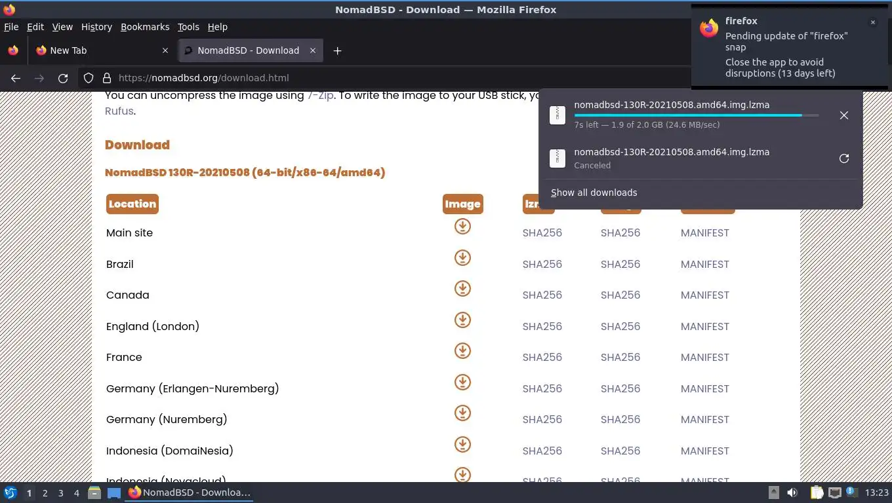Open a new tab with plus button
892x503 pixels.
coord(337,50)
